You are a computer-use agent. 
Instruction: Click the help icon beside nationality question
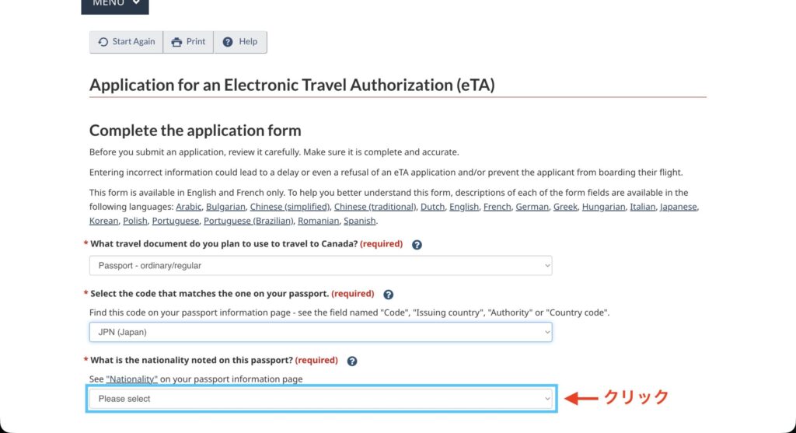[352, 361]
